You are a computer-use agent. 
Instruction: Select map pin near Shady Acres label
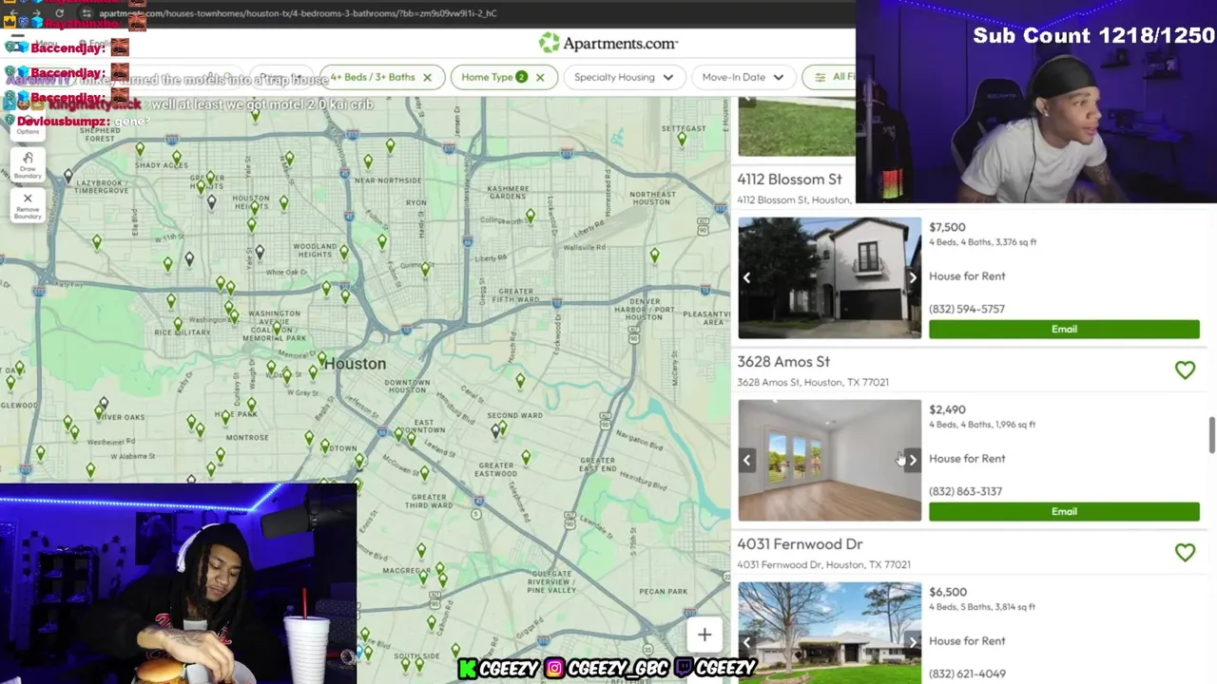click(x=176, y=155)
